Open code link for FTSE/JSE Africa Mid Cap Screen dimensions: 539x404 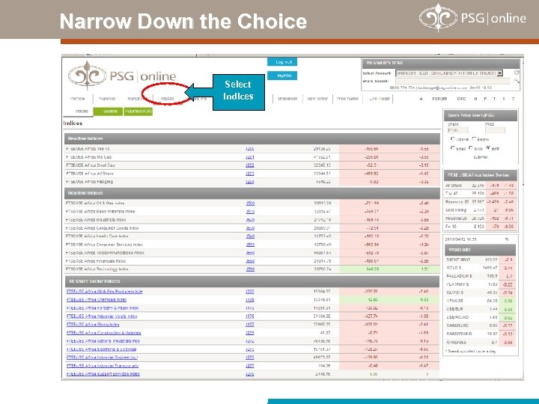(x=250, y=157)
